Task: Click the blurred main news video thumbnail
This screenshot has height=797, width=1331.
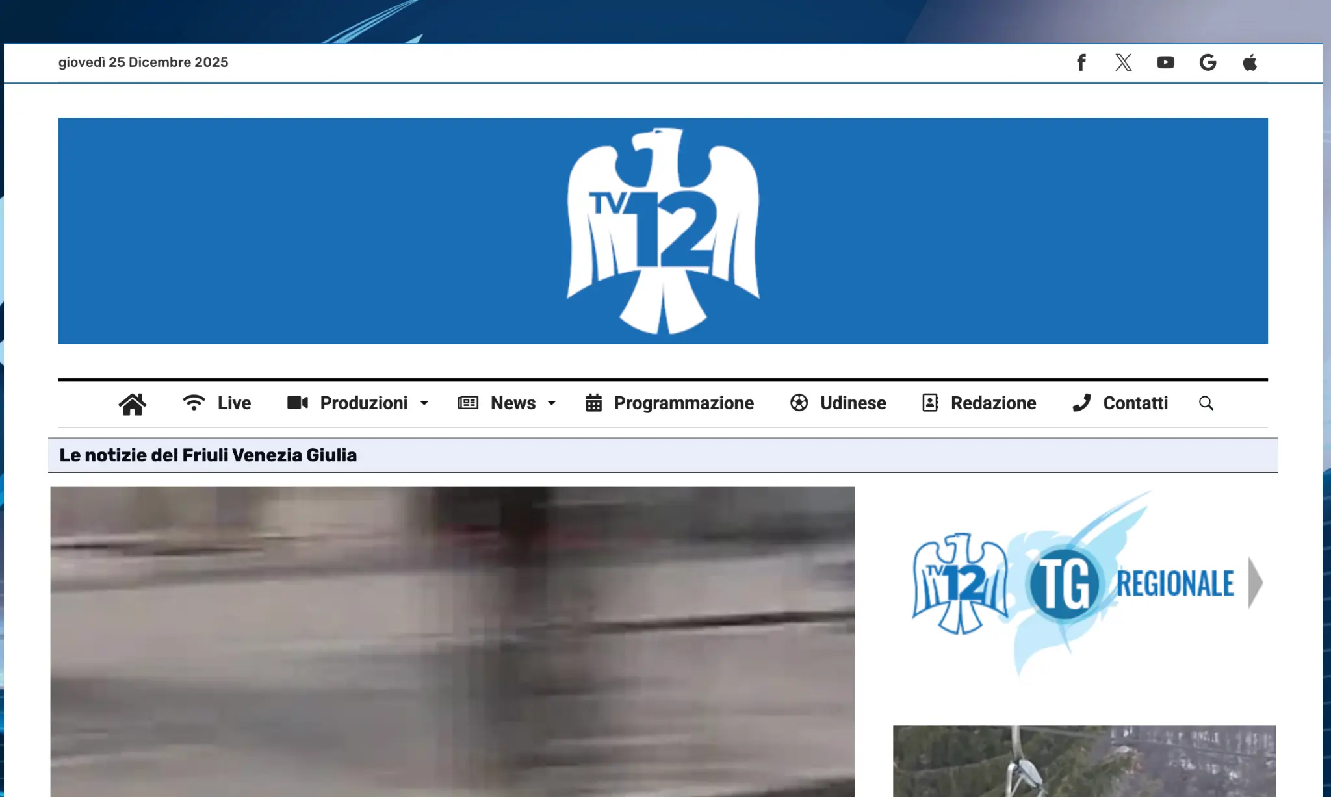Action: [x=452, y=642]
